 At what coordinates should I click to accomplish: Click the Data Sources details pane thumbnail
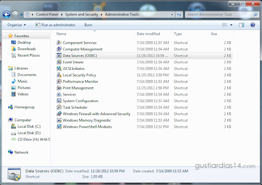(x=14, y=174)
